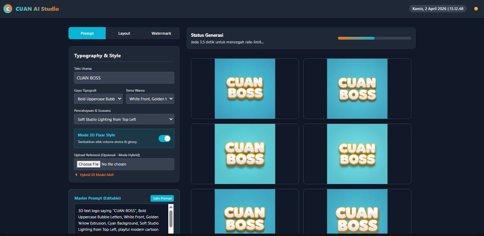Click the Master Prompt scrollbar up arrow
Image resolution: width=484 pixels, height=236 pixels.
point(171,207)
